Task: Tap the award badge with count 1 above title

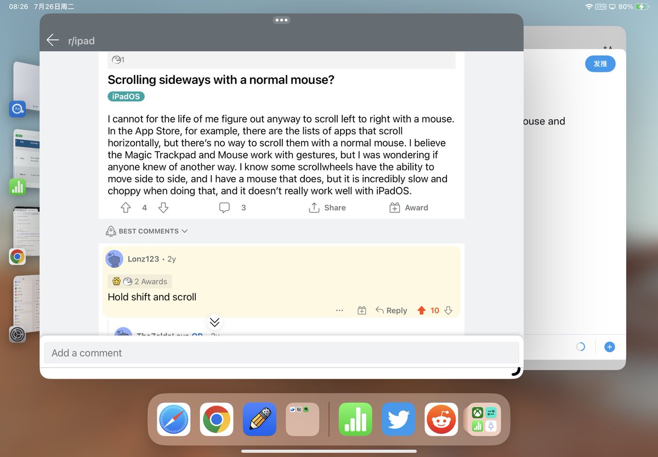Action: (118, 60)
